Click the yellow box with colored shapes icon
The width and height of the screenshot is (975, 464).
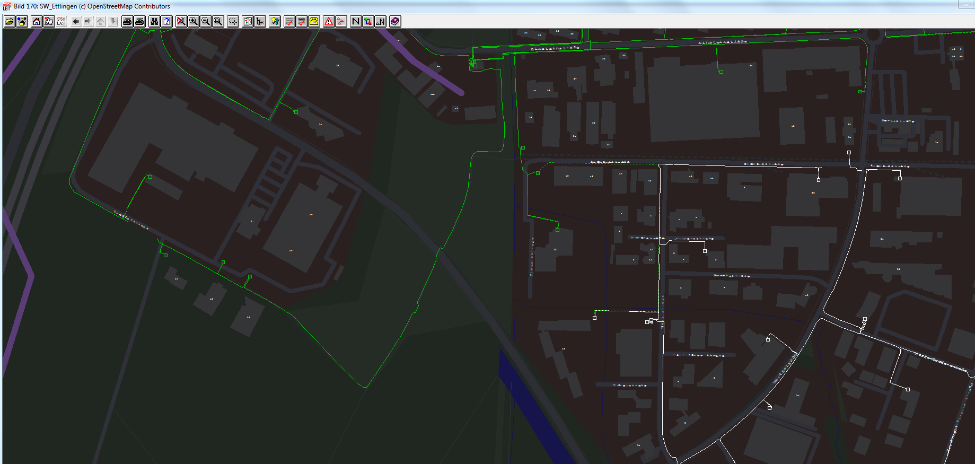22,21
